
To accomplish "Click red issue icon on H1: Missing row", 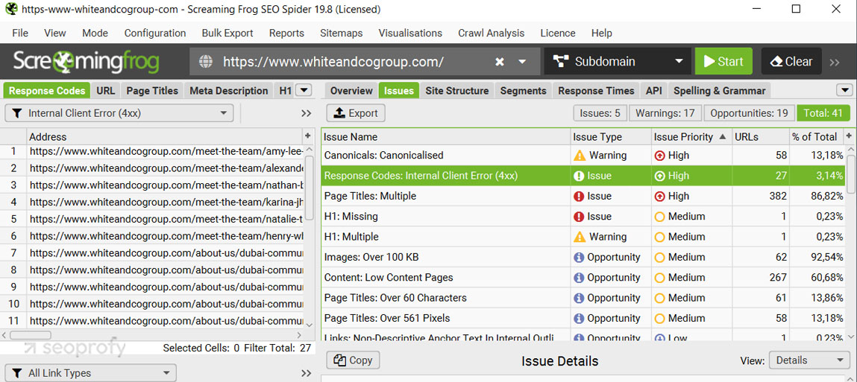I will pos(580,217).
